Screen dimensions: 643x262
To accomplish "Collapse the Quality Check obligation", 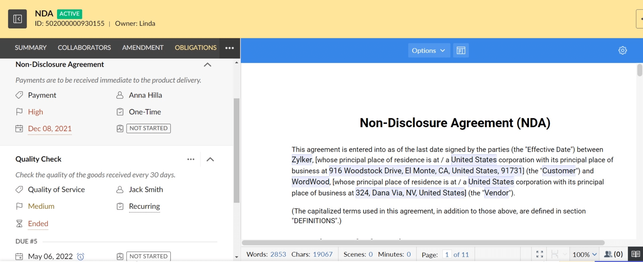I will [210, 159].
